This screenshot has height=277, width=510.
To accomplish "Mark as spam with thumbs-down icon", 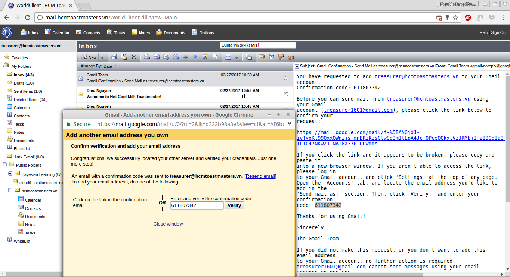I will point(281,57).
